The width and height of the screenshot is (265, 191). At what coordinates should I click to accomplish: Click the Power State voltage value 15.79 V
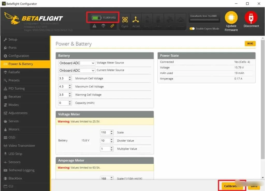pos(239,67)
